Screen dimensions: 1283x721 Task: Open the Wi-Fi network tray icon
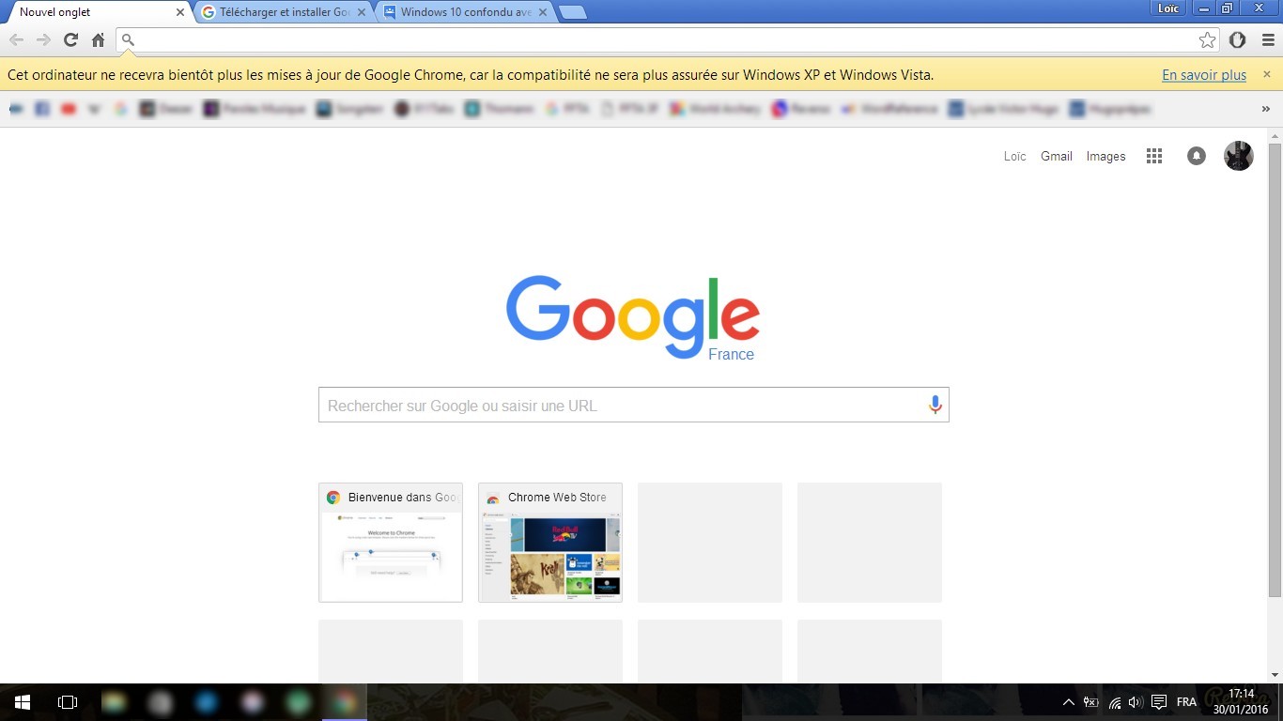point(1114,702)
